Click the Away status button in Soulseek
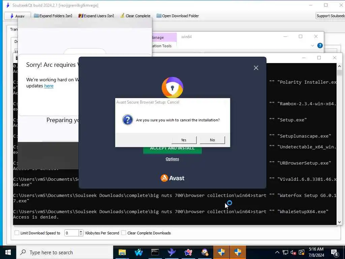 point(18,16)
